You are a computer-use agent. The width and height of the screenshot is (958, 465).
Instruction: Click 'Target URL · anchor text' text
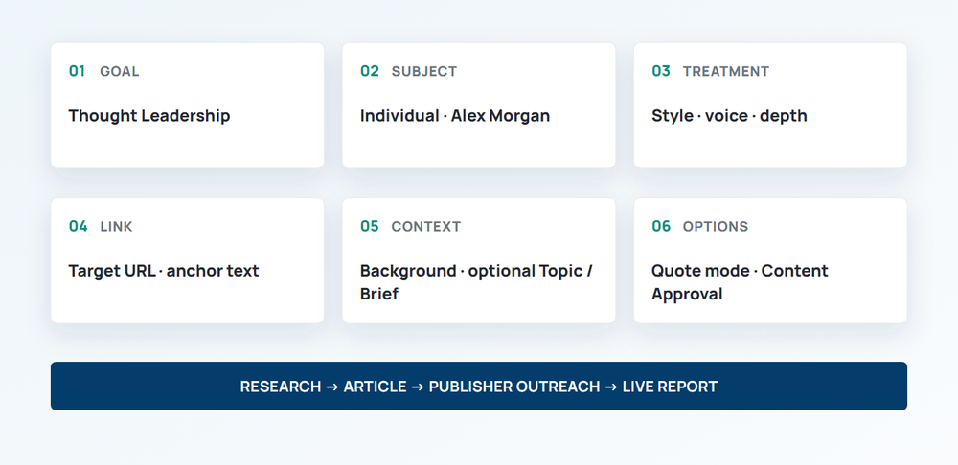pos(164,271)
